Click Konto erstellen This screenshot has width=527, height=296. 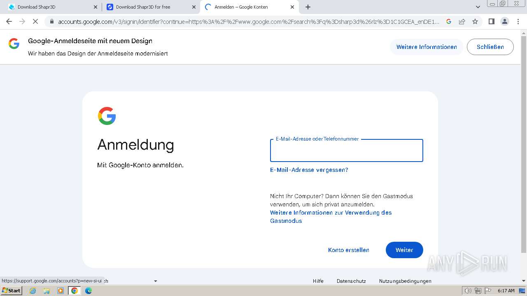[348, 250]
